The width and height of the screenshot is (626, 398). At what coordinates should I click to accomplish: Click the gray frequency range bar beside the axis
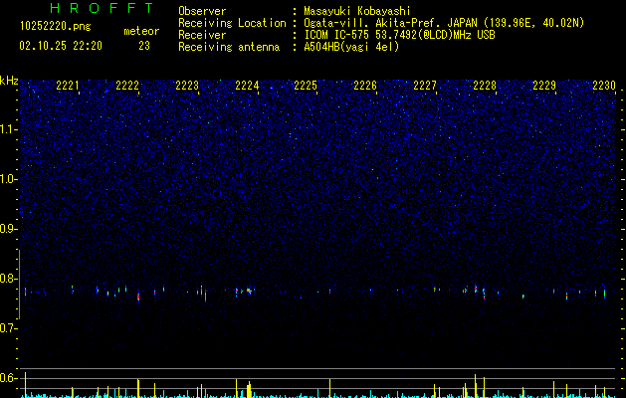click(19, 285)
